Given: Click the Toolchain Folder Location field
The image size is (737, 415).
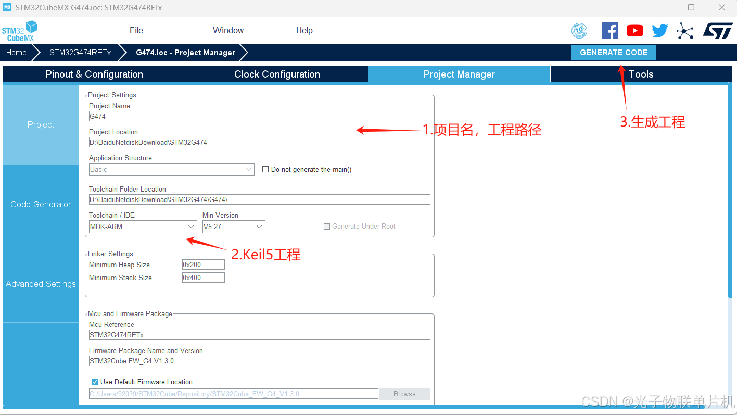Looking at the screenshot, I should 260,199.
